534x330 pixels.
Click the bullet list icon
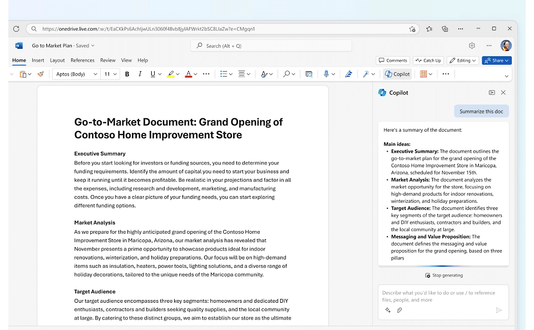click(x=223, y=74)
